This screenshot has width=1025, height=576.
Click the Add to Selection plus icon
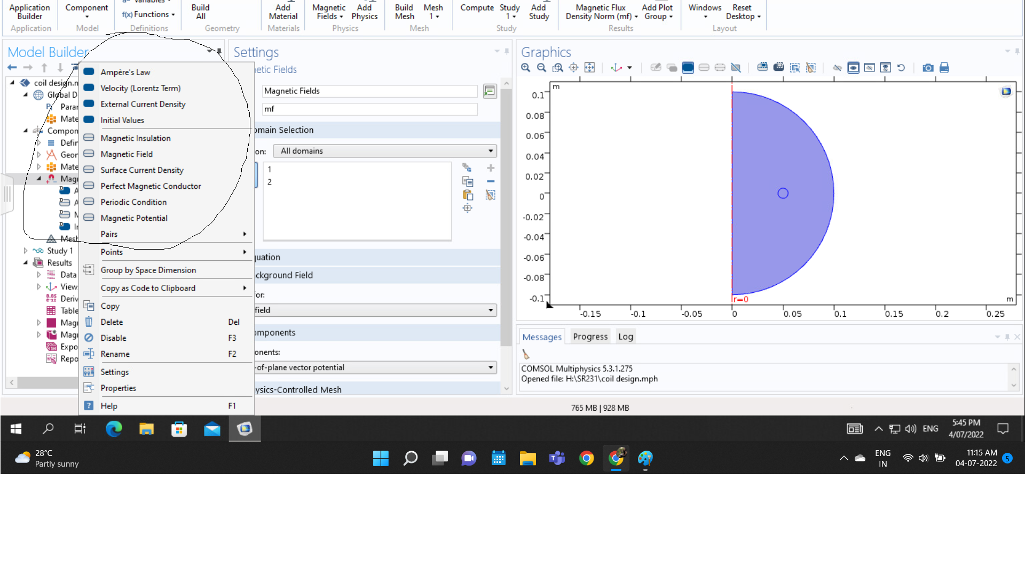click(491, 168)
